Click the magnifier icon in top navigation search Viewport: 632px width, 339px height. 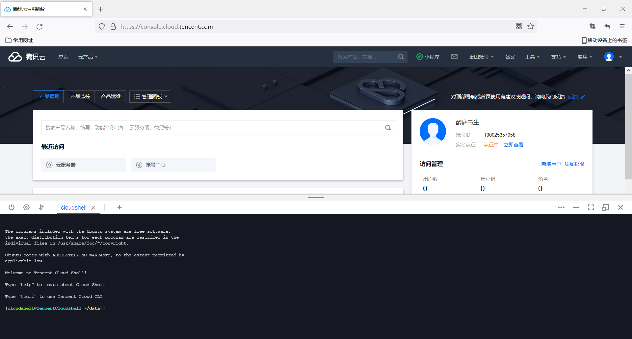click(x=401, y=57)
